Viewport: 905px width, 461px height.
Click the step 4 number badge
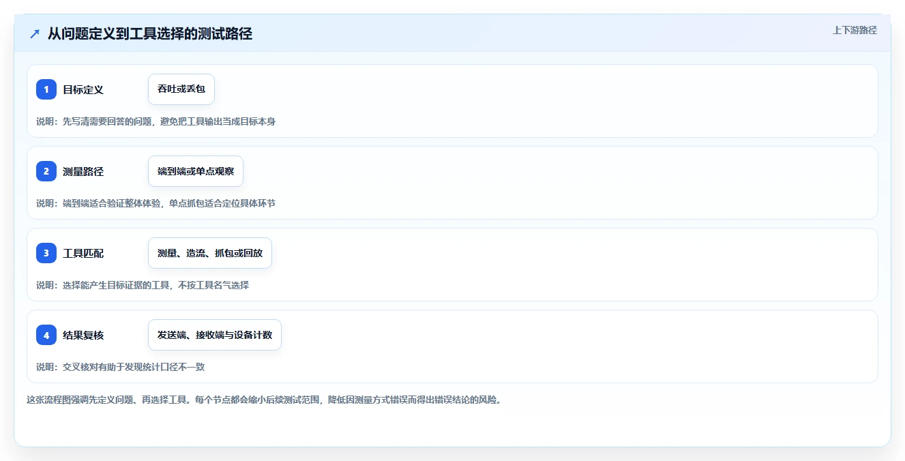click(46, 335)
